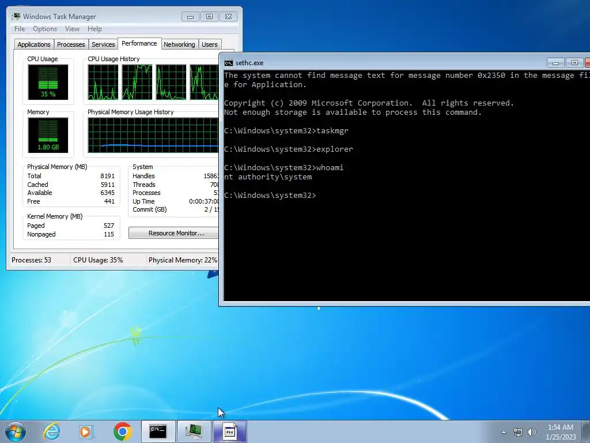Open the volume speaker tray icon
The height and width of the screenshot is (443, 590).
tap(532, 432)
